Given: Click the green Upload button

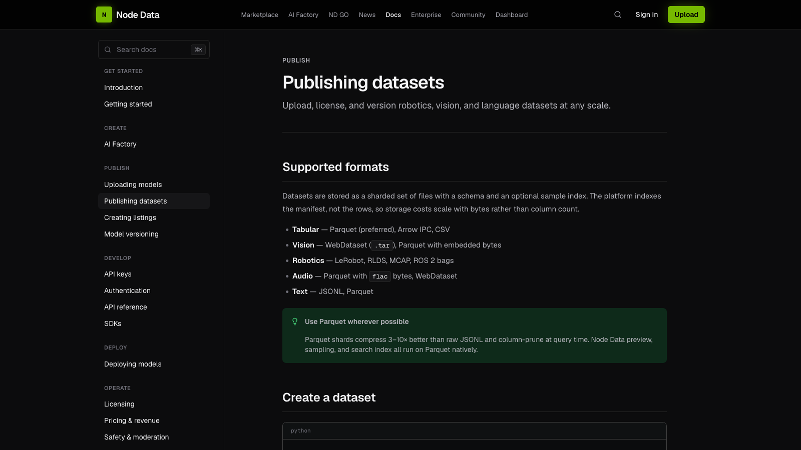Looking at the screenshot, I should coord(686,14).
